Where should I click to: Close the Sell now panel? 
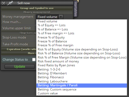pos(4,3)
